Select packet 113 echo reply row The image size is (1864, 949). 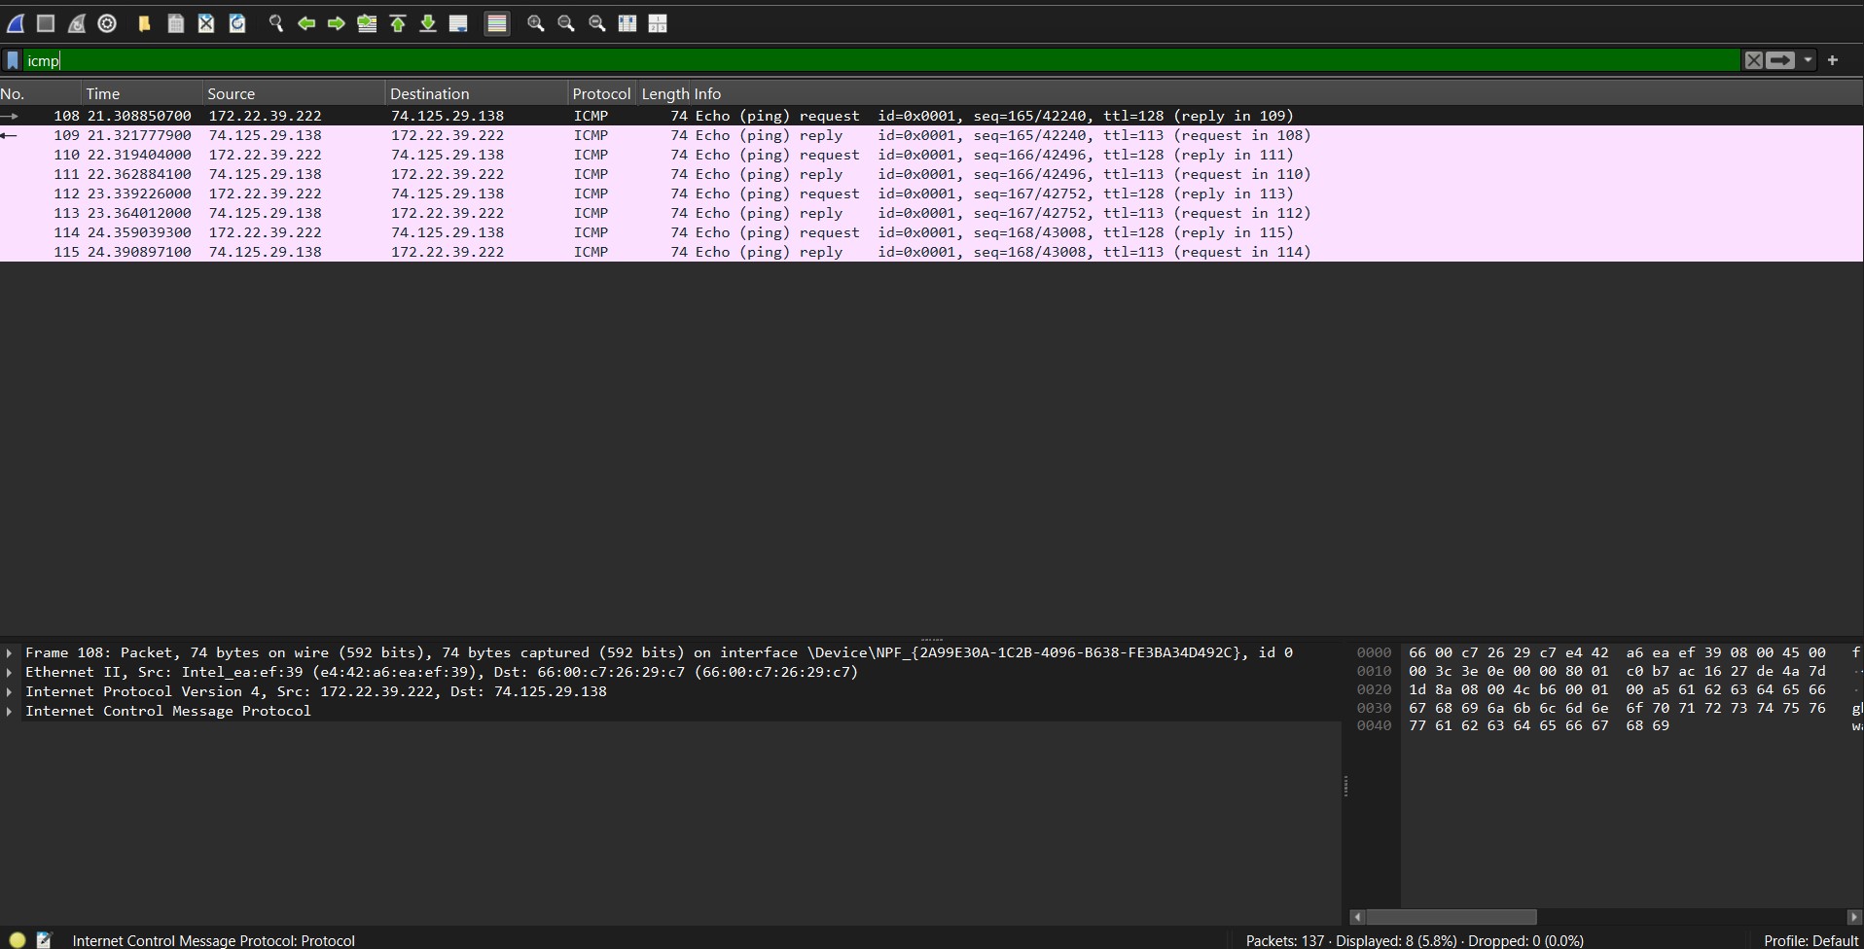click(932, 213)
